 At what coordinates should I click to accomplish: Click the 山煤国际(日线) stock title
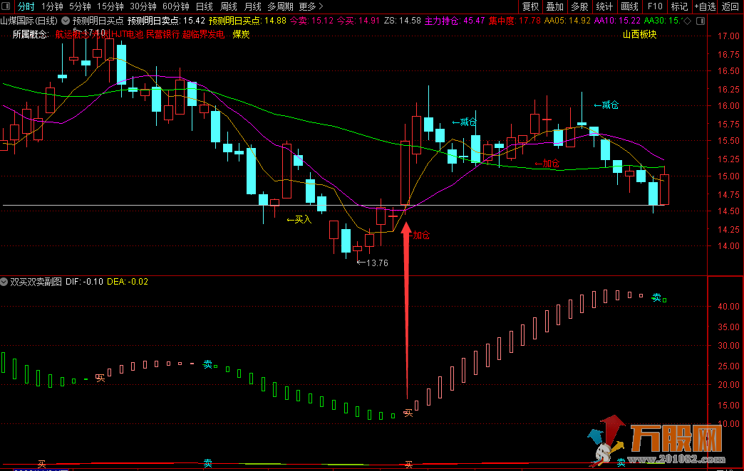(29, 21)
